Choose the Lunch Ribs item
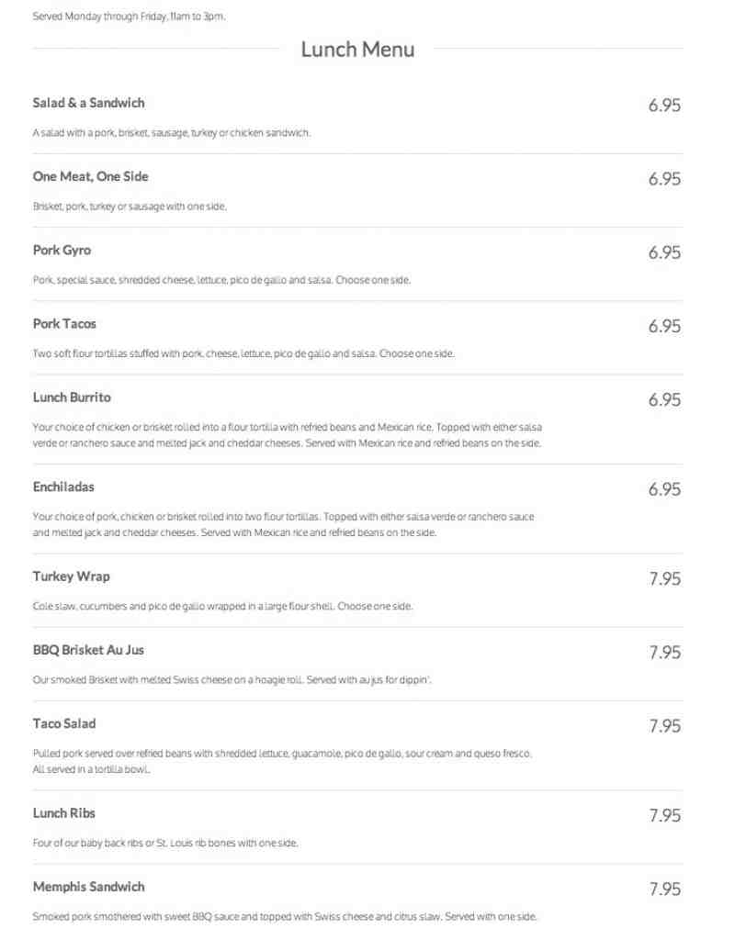The image size is (735, 951). [63, 813]
